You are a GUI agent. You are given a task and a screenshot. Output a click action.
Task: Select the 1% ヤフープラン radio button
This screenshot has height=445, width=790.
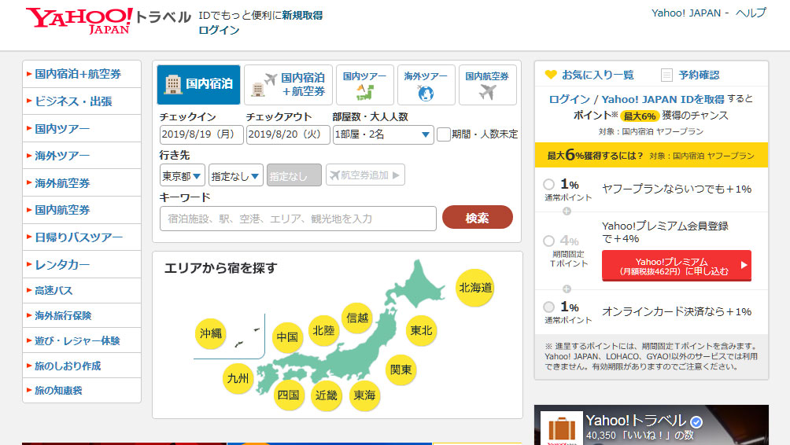548,184
